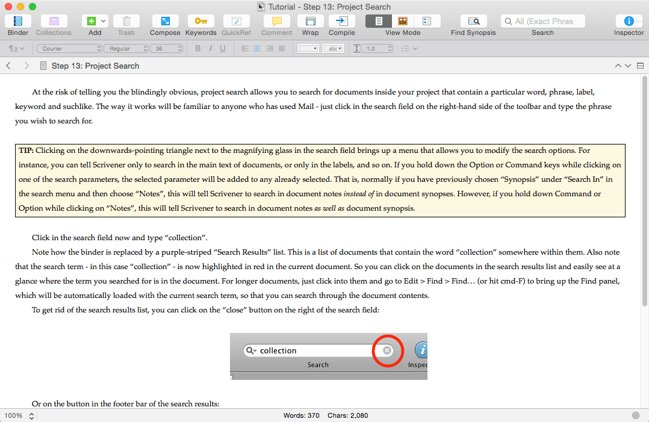Screen dimensions: 649x422
Task: Toggle underline formatting
Action: coord(223,48)
